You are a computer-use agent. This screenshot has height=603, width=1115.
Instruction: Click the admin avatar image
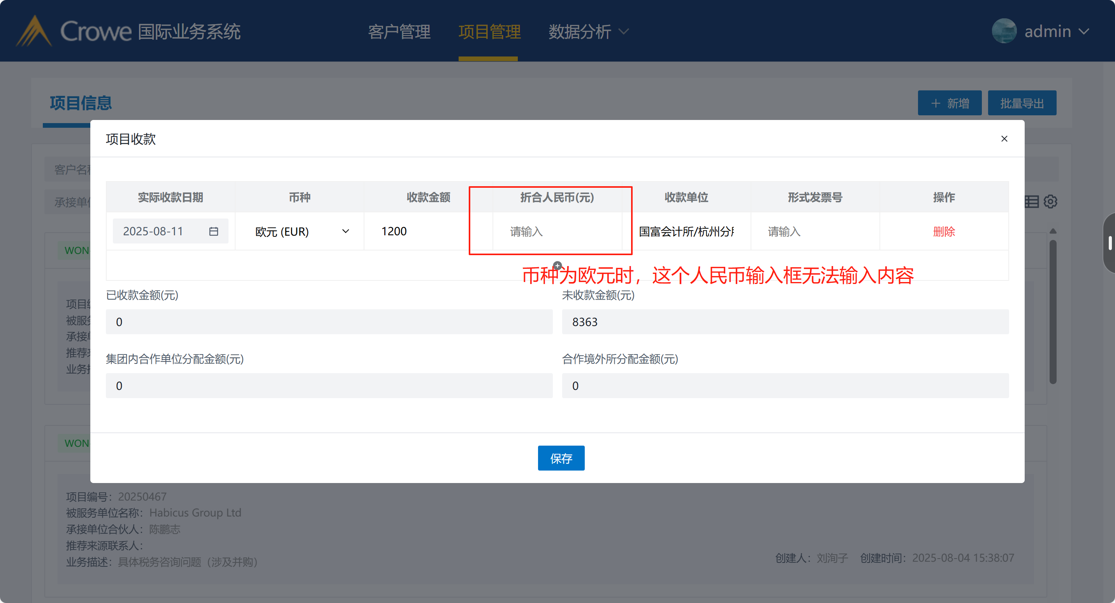point(1004,31)
